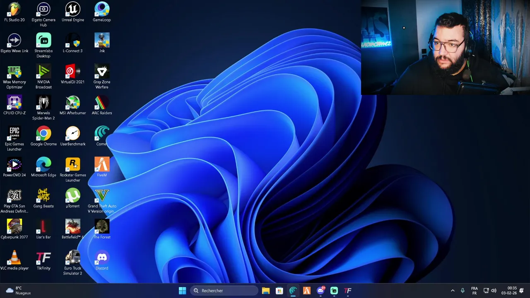Select Microsoft Edge desktop icon

(43, 167)
